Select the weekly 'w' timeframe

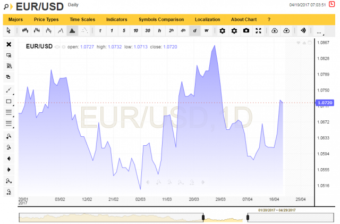point(207,31)
